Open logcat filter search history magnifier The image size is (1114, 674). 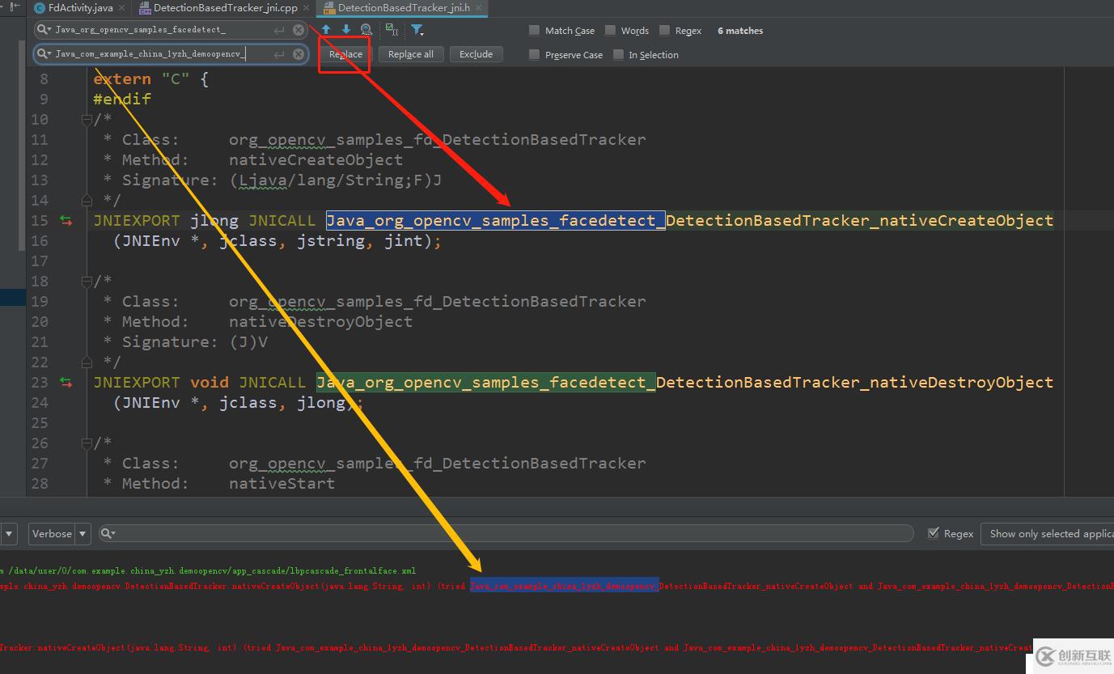coord(108,533)
